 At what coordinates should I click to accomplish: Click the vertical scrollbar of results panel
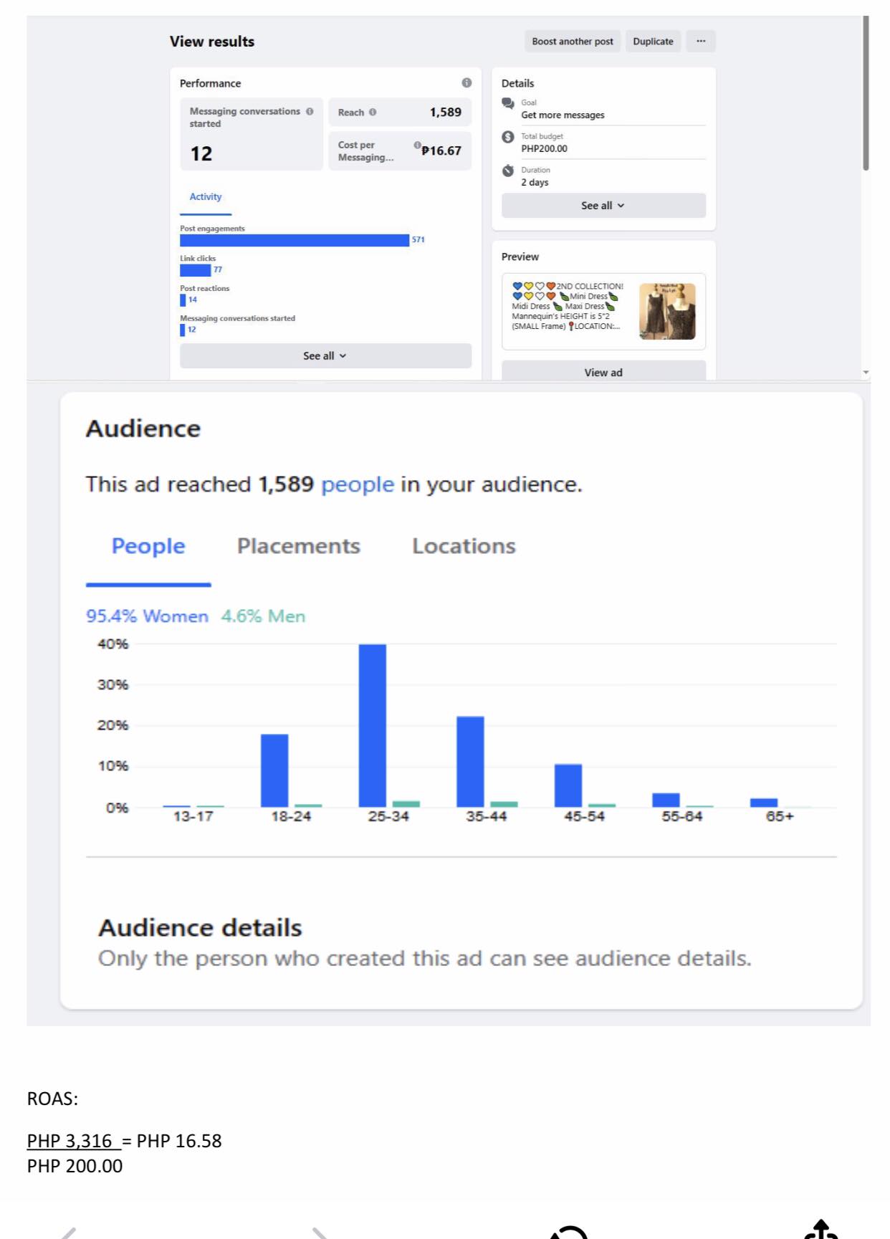[866, 93]
